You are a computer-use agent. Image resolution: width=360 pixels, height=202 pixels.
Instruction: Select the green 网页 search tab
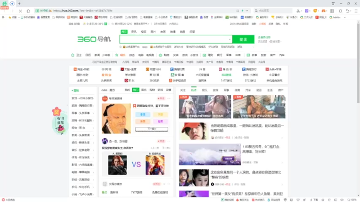(x=124, y=31)
